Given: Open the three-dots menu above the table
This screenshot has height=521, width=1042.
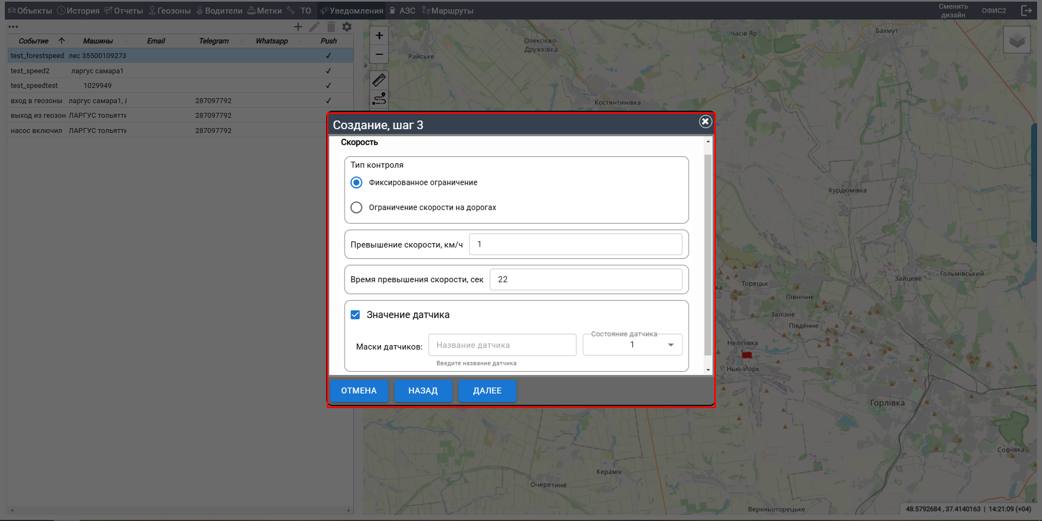Looking at the screenshot, I should coord(13,27).
